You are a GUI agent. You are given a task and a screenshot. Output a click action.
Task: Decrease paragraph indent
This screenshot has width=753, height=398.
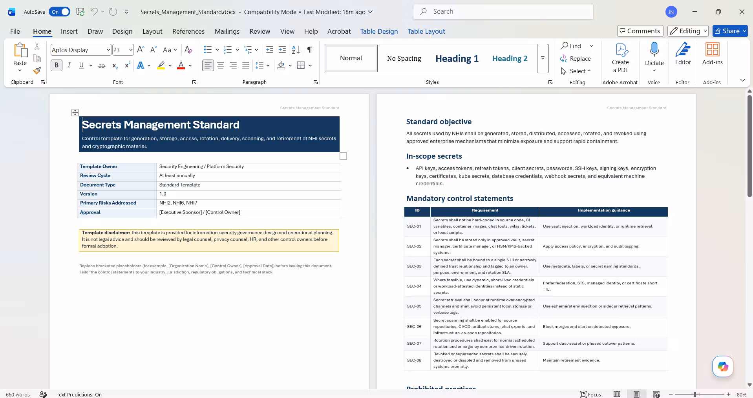[x=270, y=50]
